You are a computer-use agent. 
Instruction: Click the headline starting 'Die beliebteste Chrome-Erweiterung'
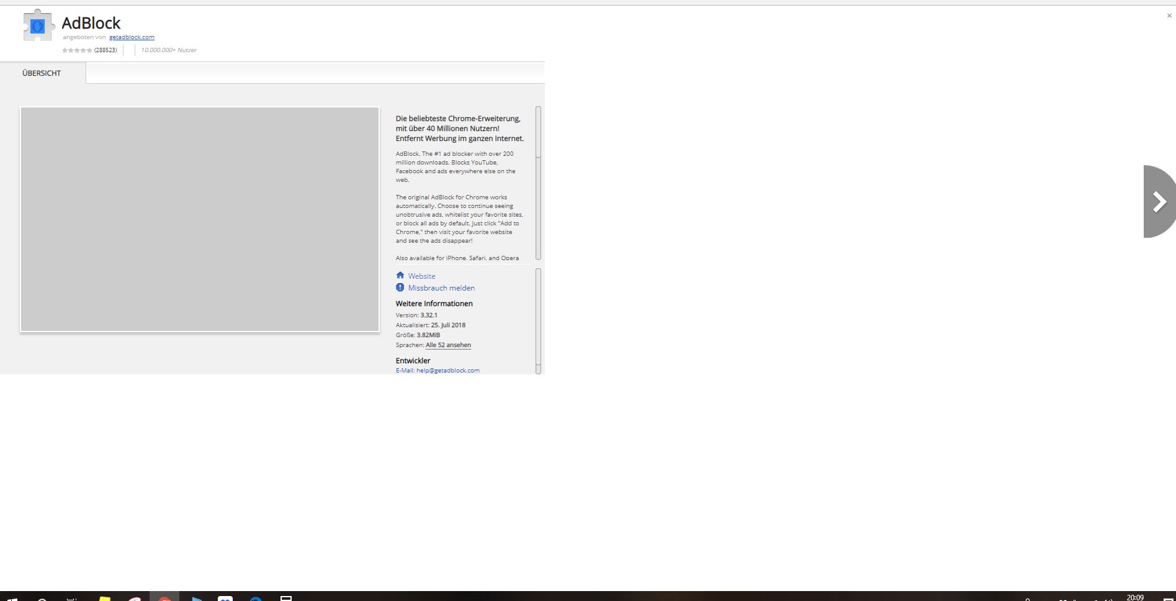point(460,129)
